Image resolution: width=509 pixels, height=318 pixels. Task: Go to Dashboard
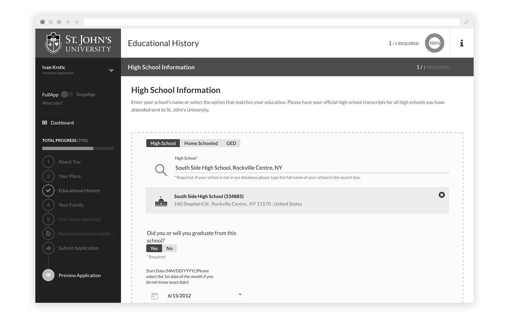(62, 123)
